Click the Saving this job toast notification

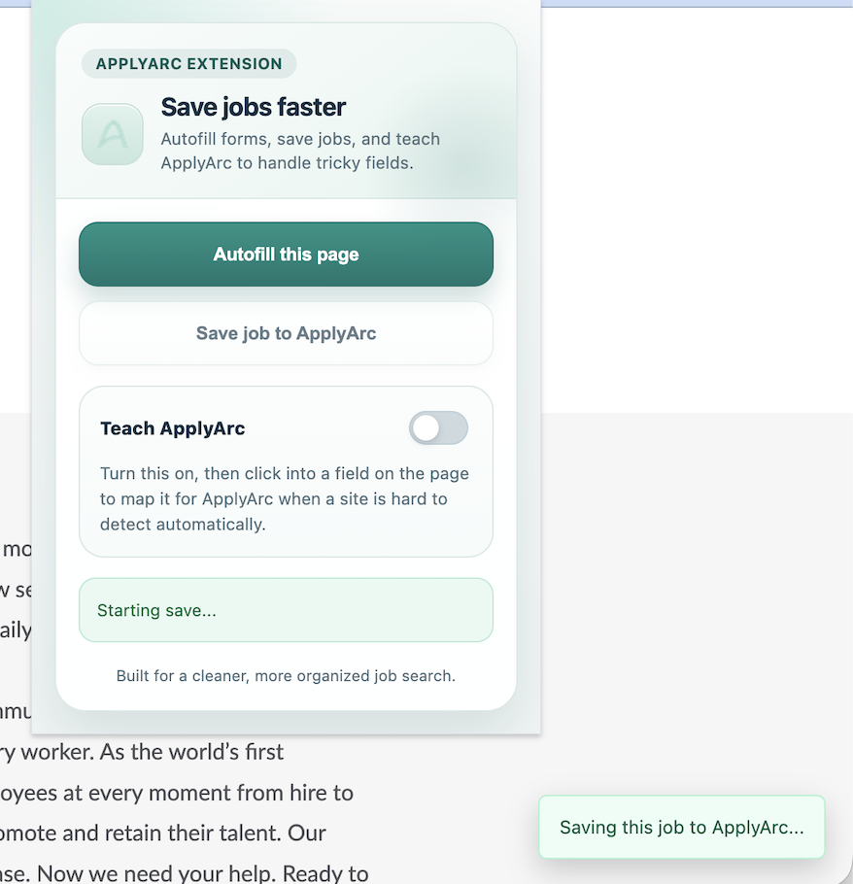(x=681, y=827)
